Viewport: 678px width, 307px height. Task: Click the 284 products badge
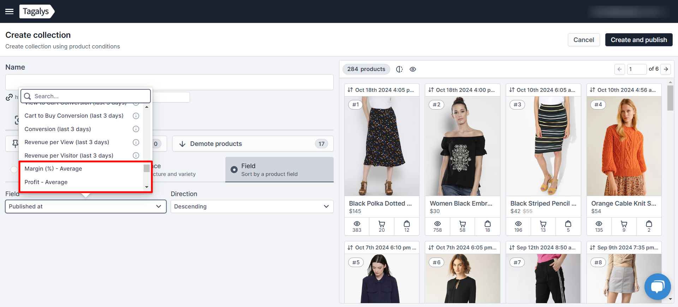click(x=366, y=69)
